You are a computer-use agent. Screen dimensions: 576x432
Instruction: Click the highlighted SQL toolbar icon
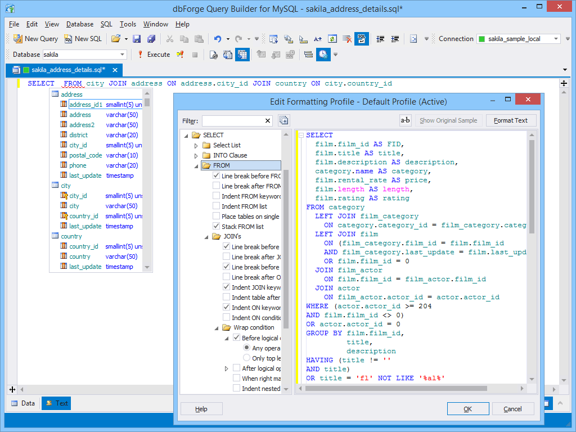pos(362,39)
